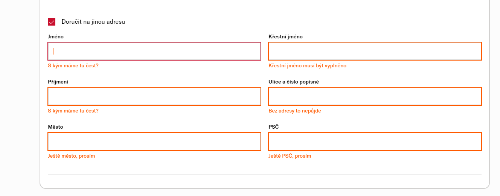
Task: Click the 'Ještě město, prosím' error text
Action: point(72,156)
